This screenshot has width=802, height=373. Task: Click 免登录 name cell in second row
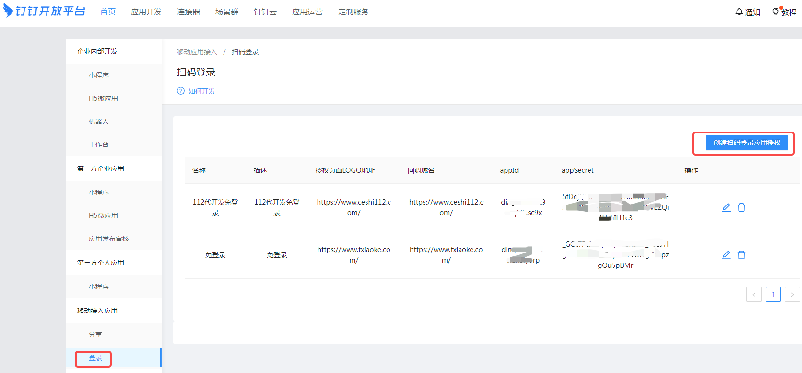click(x=215, y=255)
